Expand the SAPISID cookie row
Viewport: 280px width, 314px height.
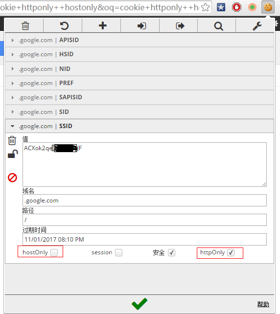[140, 97]
